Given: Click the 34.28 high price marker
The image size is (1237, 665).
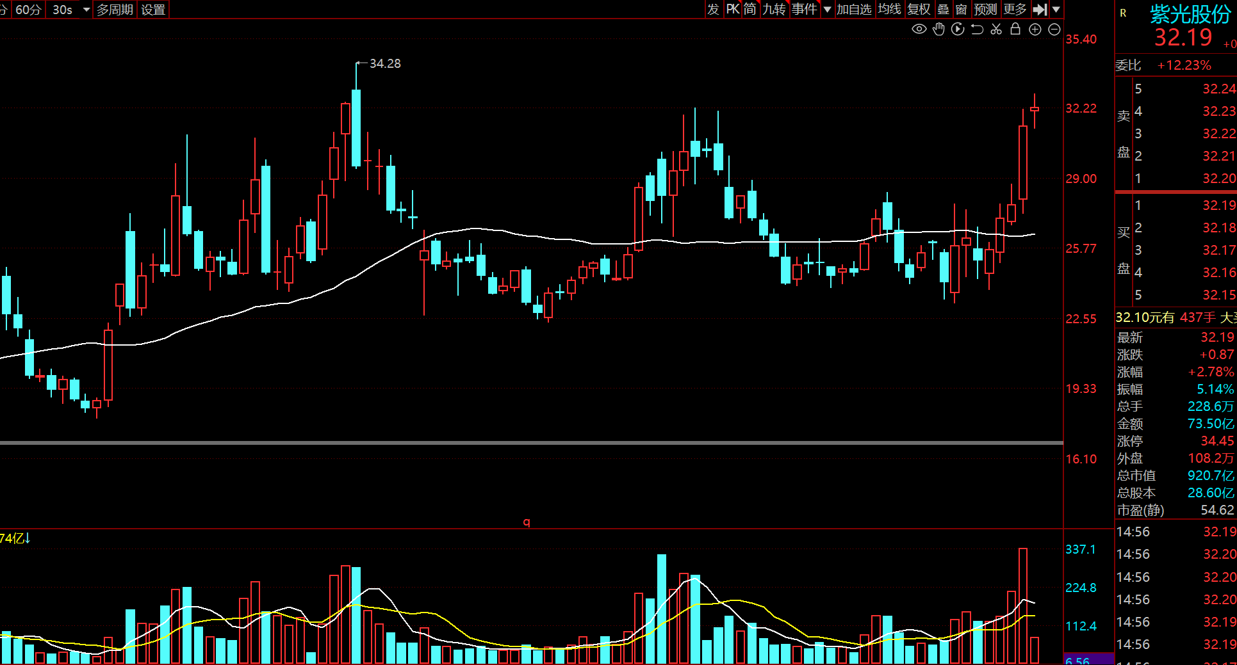Looking at the screenshot, I should 385,64.
